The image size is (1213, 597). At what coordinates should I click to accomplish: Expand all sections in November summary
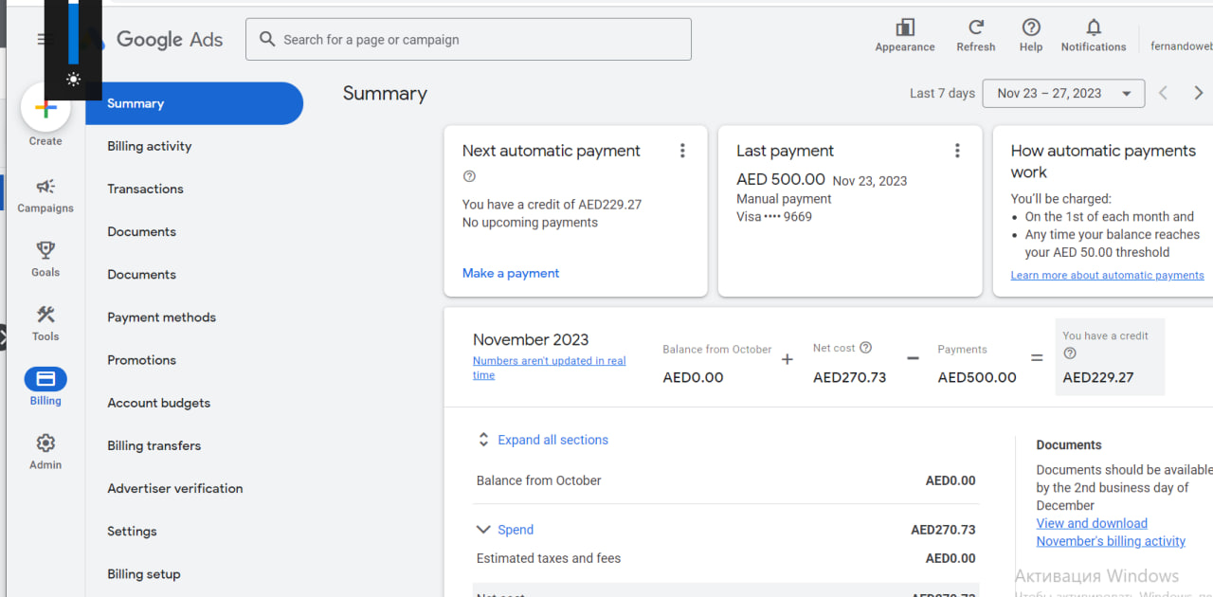[x=552, y=440]
